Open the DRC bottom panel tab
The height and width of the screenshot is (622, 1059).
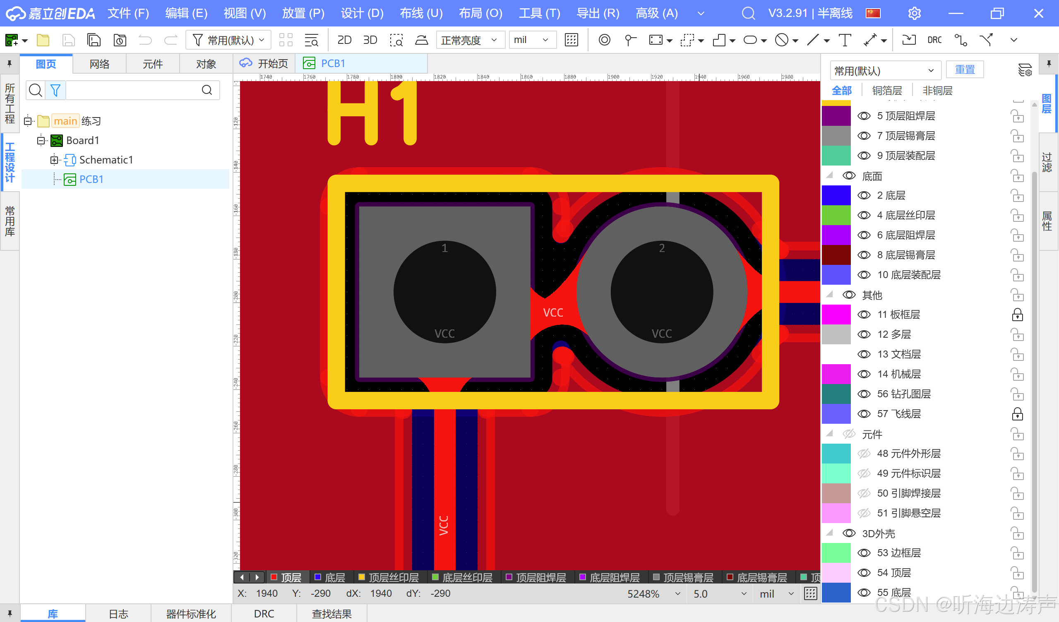point(264,614)
